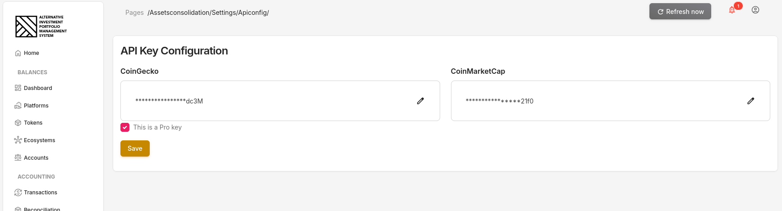Image resolution: width=782 pixels, height=211 pixels.
Task: Edit the CoinMarketCap key pencil icon
Action: [x=750, y=101]
